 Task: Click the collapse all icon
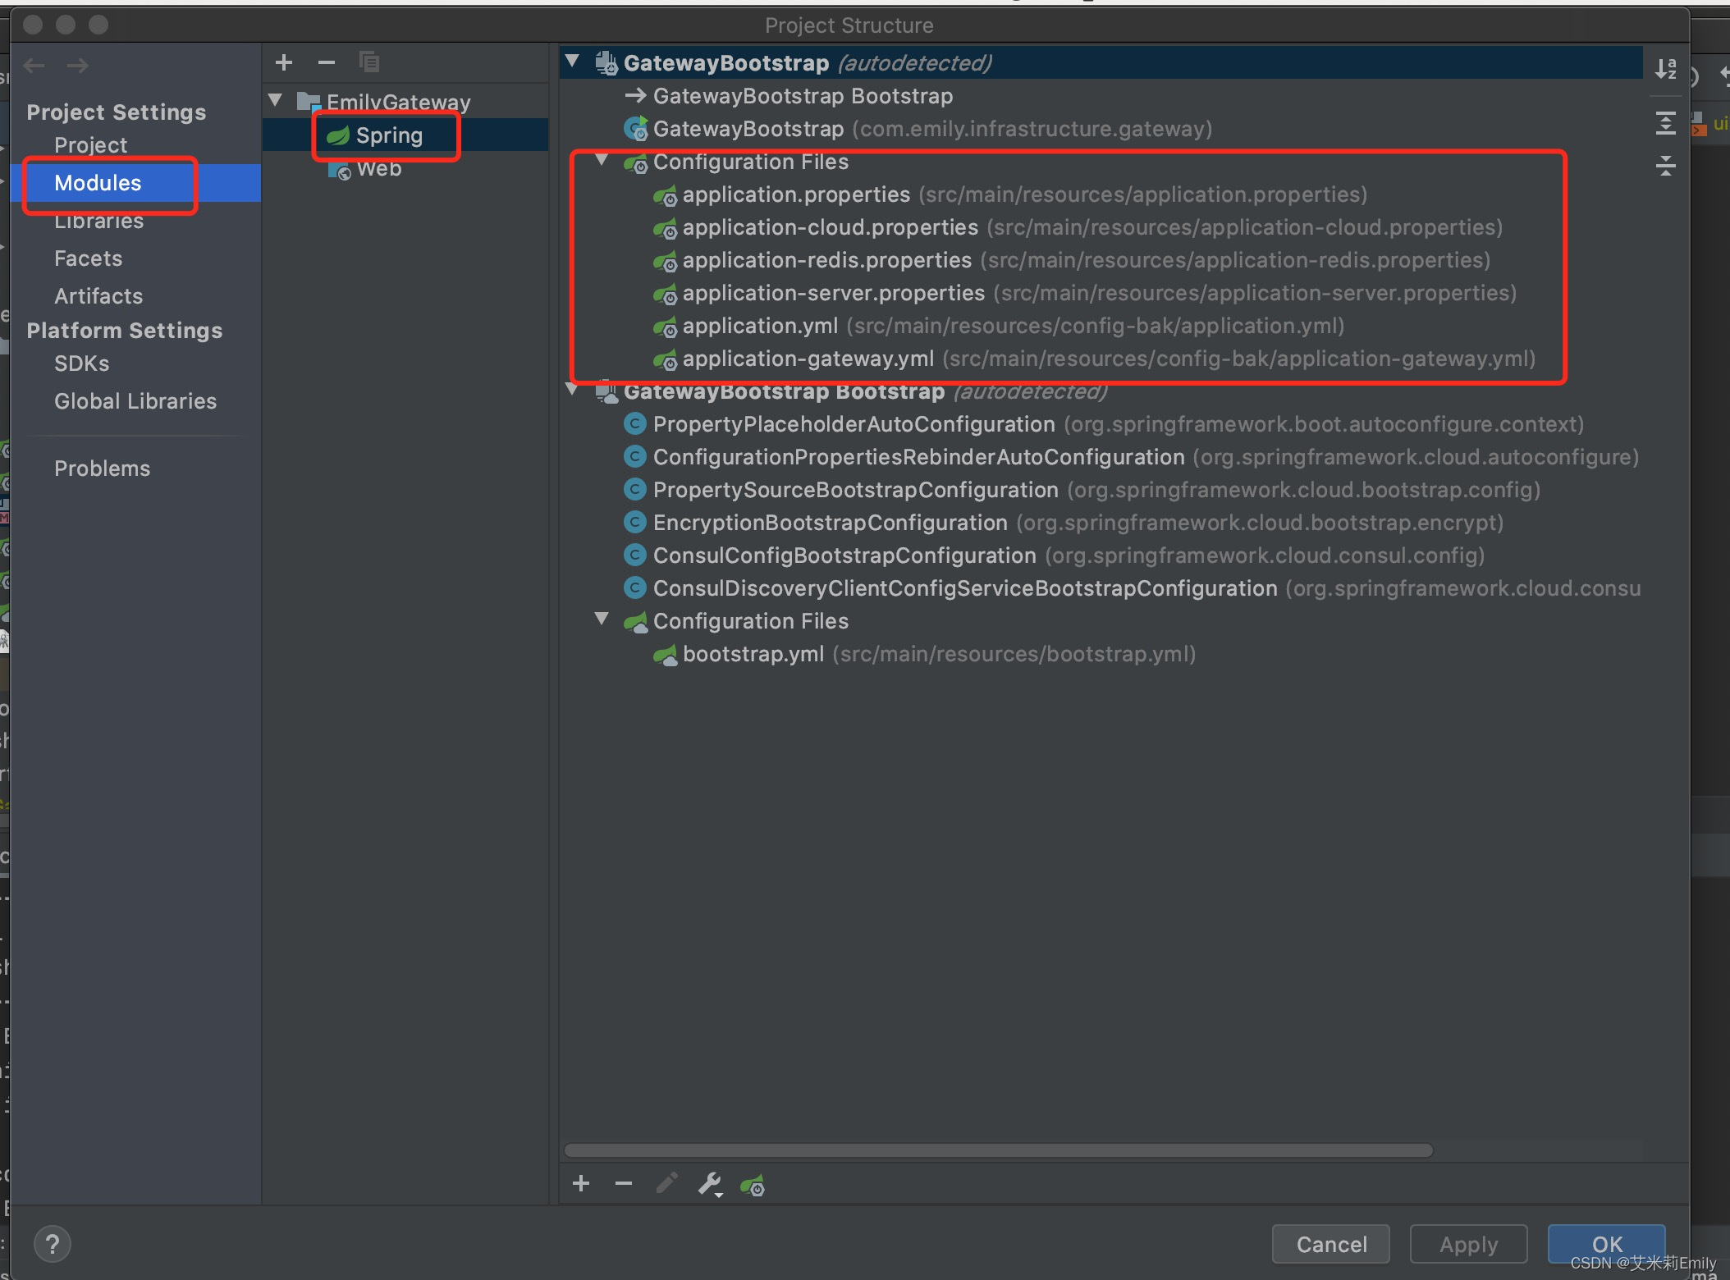[x=1665, y=166]
